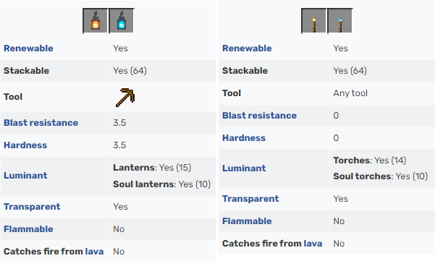Follow Hardness link in lantern table
The image size is (435, 261).
pyautogui.click(x=25, y=145)
